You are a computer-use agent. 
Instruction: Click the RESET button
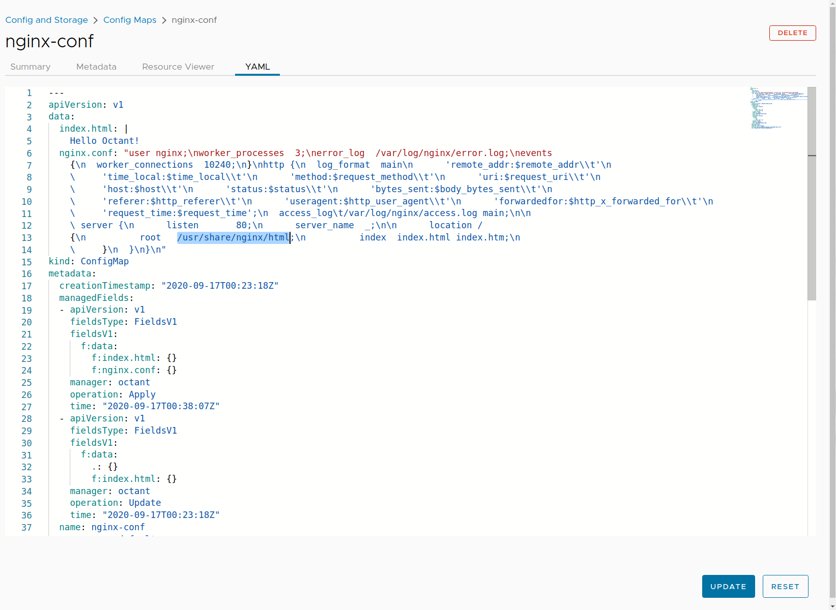click(785, 587)
